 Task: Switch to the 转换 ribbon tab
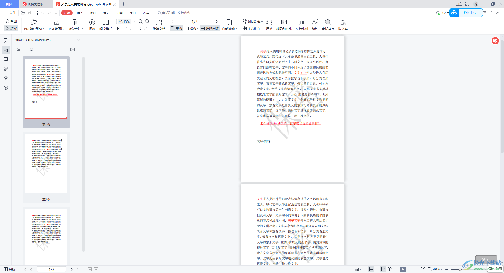click(146, 13)
